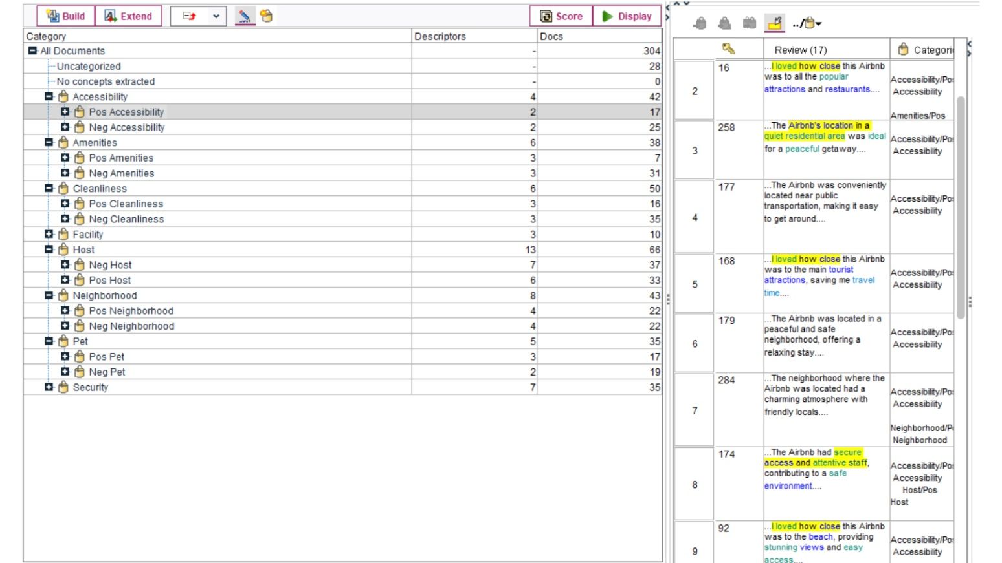Viewport: 1002px width, 563px height.
Task: Click the bag icon beside Accessibility
Action: point(63,96)
